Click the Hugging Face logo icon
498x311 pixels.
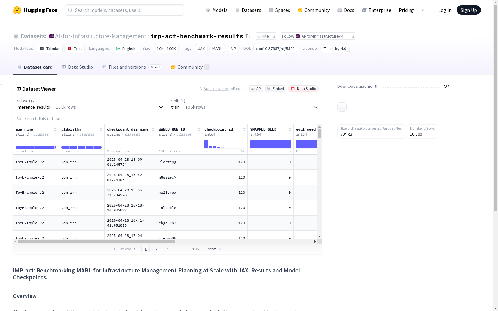[x=17, y=10]
